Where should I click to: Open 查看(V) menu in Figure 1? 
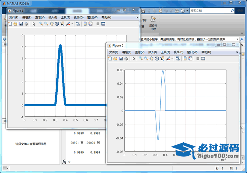[x=40, y=18]
